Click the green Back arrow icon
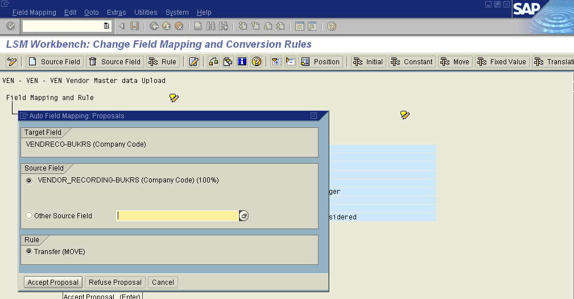 154,26
